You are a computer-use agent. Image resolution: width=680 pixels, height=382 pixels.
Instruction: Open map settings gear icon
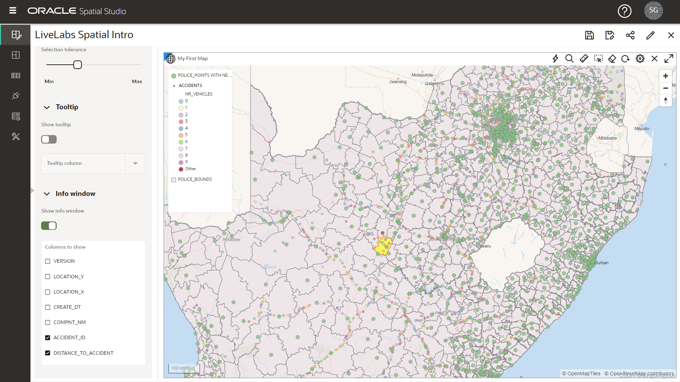tap(640, 58)
